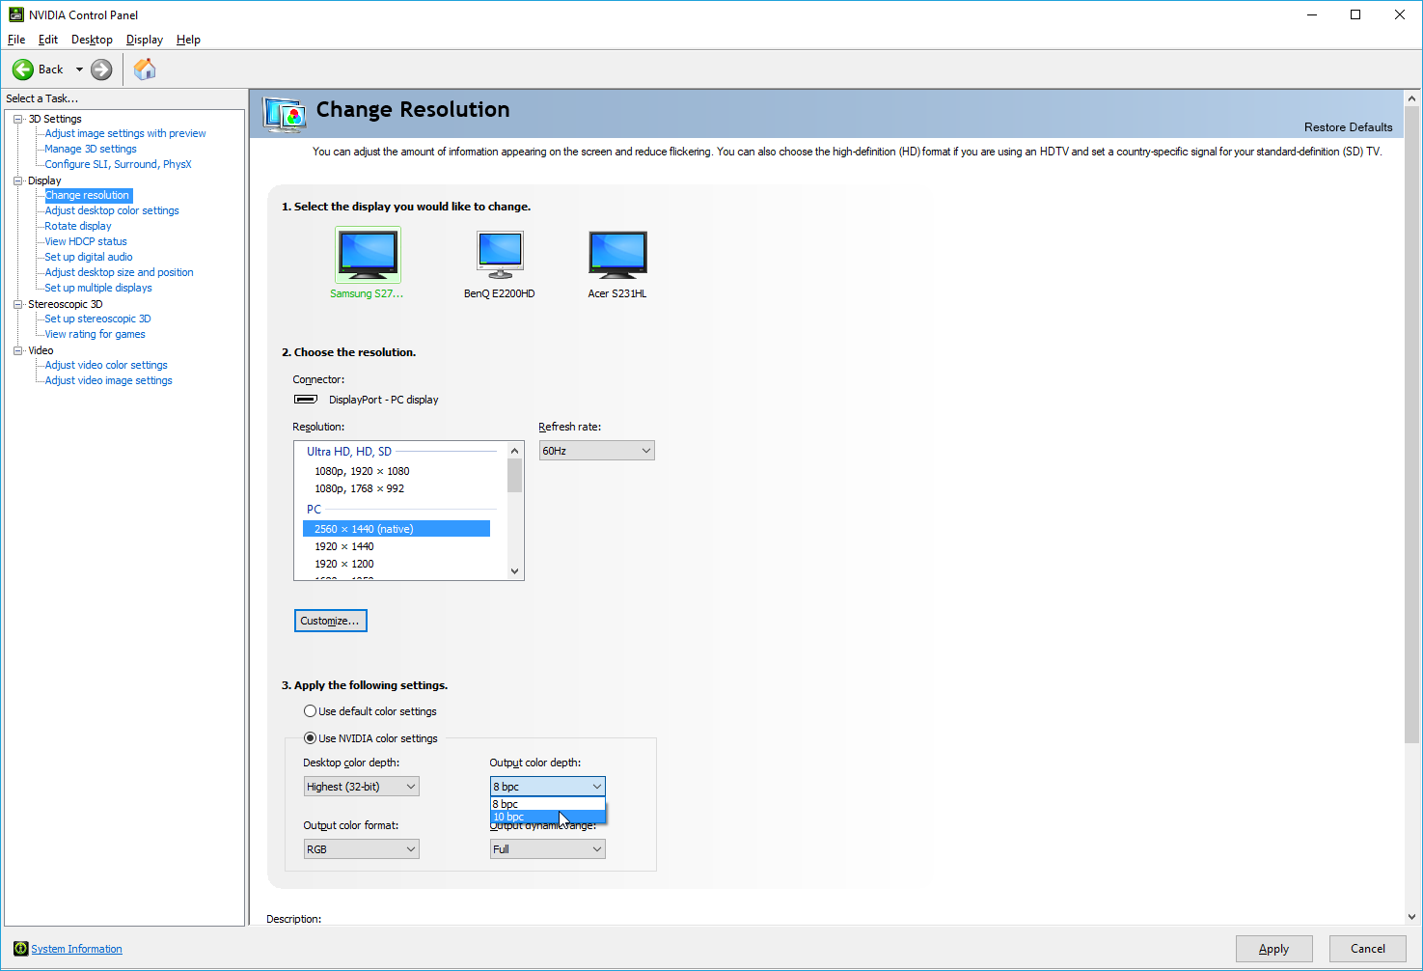The image size is (1423, 971).
Task: Open the Refresh rate dropdown
Action: coord(596,451)
